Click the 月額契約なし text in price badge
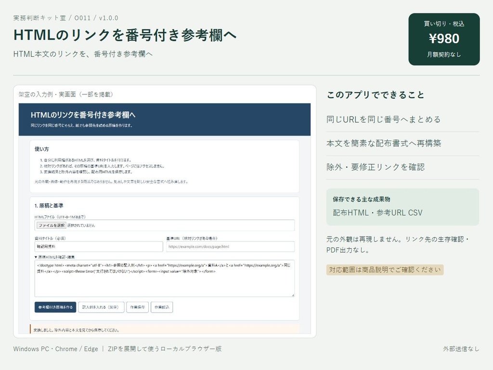Screen dimensions: 493x370 444,54
